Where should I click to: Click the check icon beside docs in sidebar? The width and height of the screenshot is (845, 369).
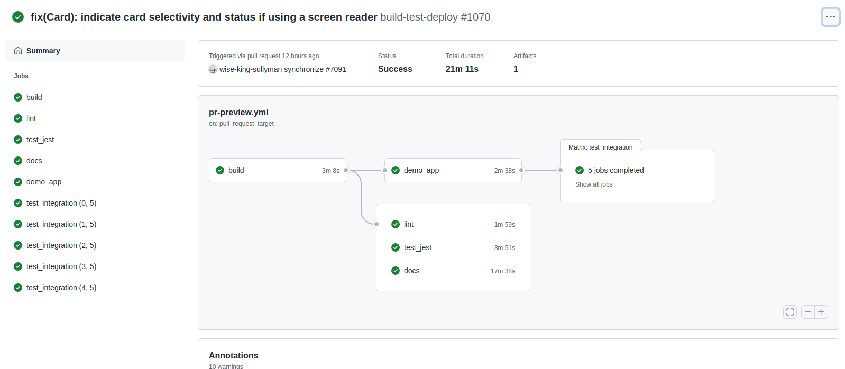click(18, 161)
